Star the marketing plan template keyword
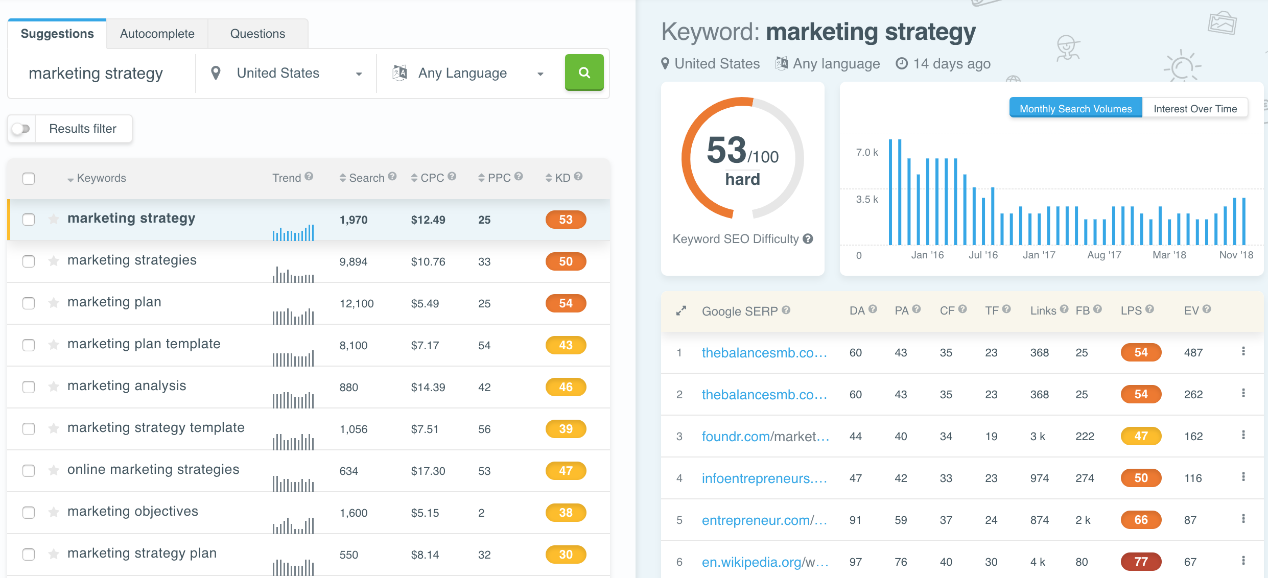The height and width of the screenshot is (578, 1268). (x=53, y=345)
